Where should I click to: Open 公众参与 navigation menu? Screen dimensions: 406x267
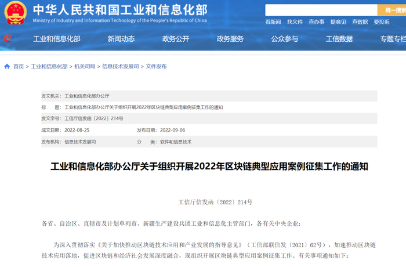pyautogui.click(x=285, y=39)
